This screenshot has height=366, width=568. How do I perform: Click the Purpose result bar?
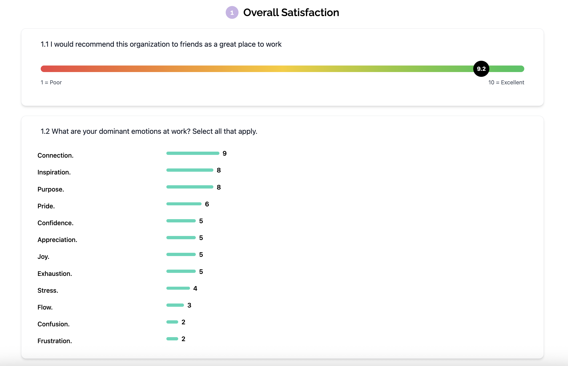pyautogui.click(x=190, y=187)
